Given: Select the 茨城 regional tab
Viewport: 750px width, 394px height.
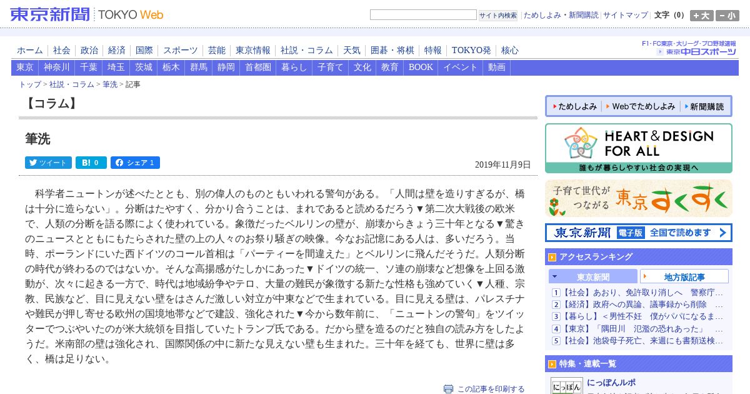Looking at the screenshot, I should 144,68.
